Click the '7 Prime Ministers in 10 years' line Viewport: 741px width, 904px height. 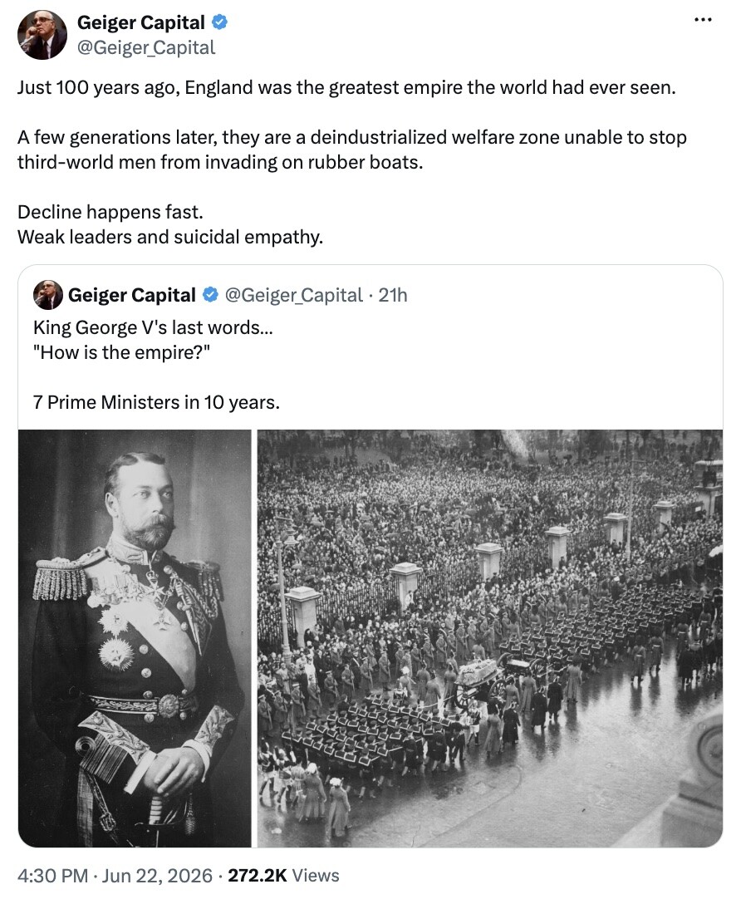pyautogui.click(x=156, y=402)
